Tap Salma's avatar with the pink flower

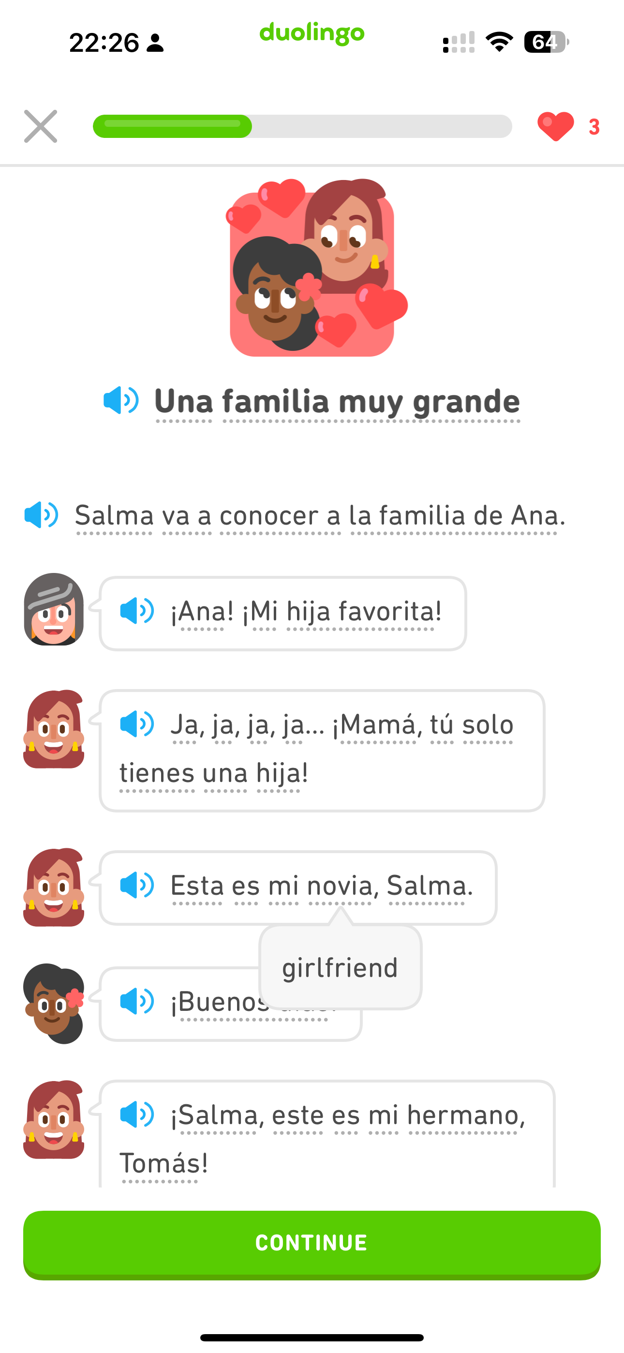[54, 1003]
